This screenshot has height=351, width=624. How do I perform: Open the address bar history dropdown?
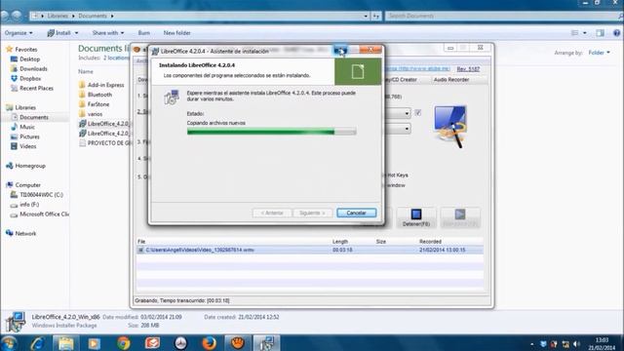[x=366, y=16]
